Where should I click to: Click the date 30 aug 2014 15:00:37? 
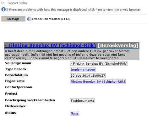tap(88, 75)
